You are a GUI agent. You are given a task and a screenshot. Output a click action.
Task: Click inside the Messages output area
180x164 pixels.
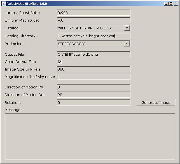pyautogui.click(x=90, y=137)
